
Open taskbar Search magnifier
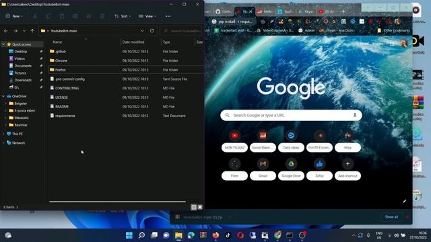[x=141, y=235]
